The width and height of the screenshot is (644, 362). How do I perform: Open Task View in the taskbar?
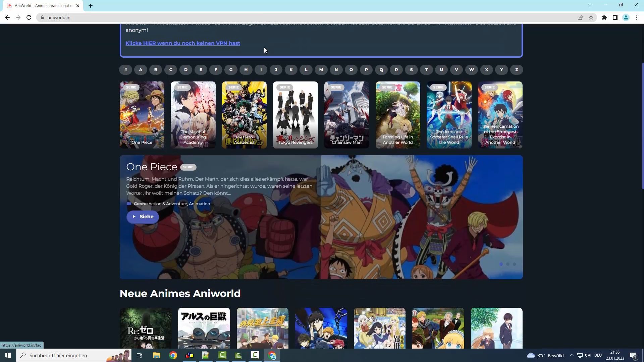point(140,355)
